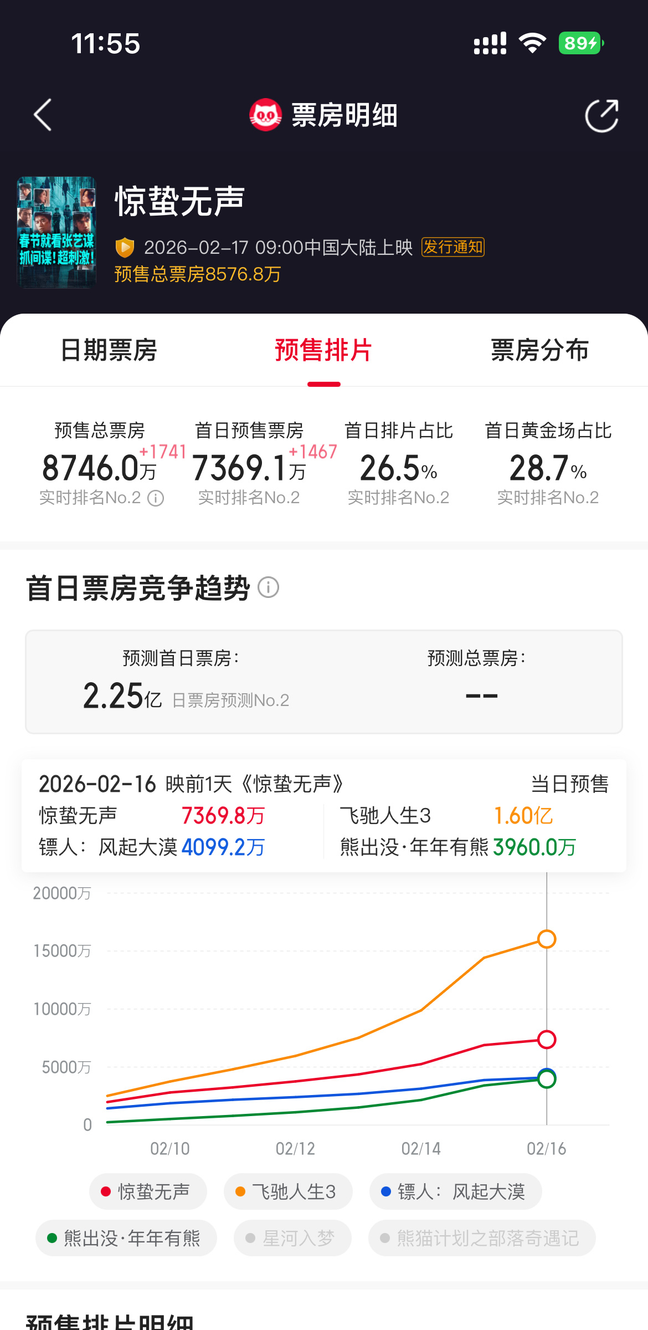Screen dimensions: 648x1330
Task: Toggle 惊蛰无声 legend chip
Action: [148, 1191]
